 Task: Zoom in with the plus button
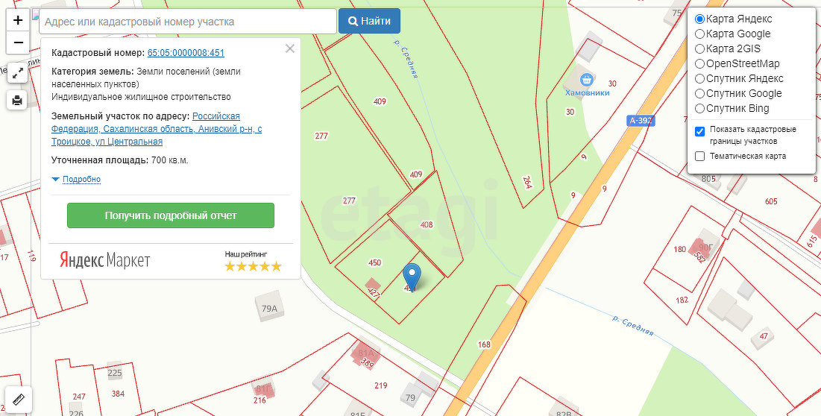click(18, 21)
